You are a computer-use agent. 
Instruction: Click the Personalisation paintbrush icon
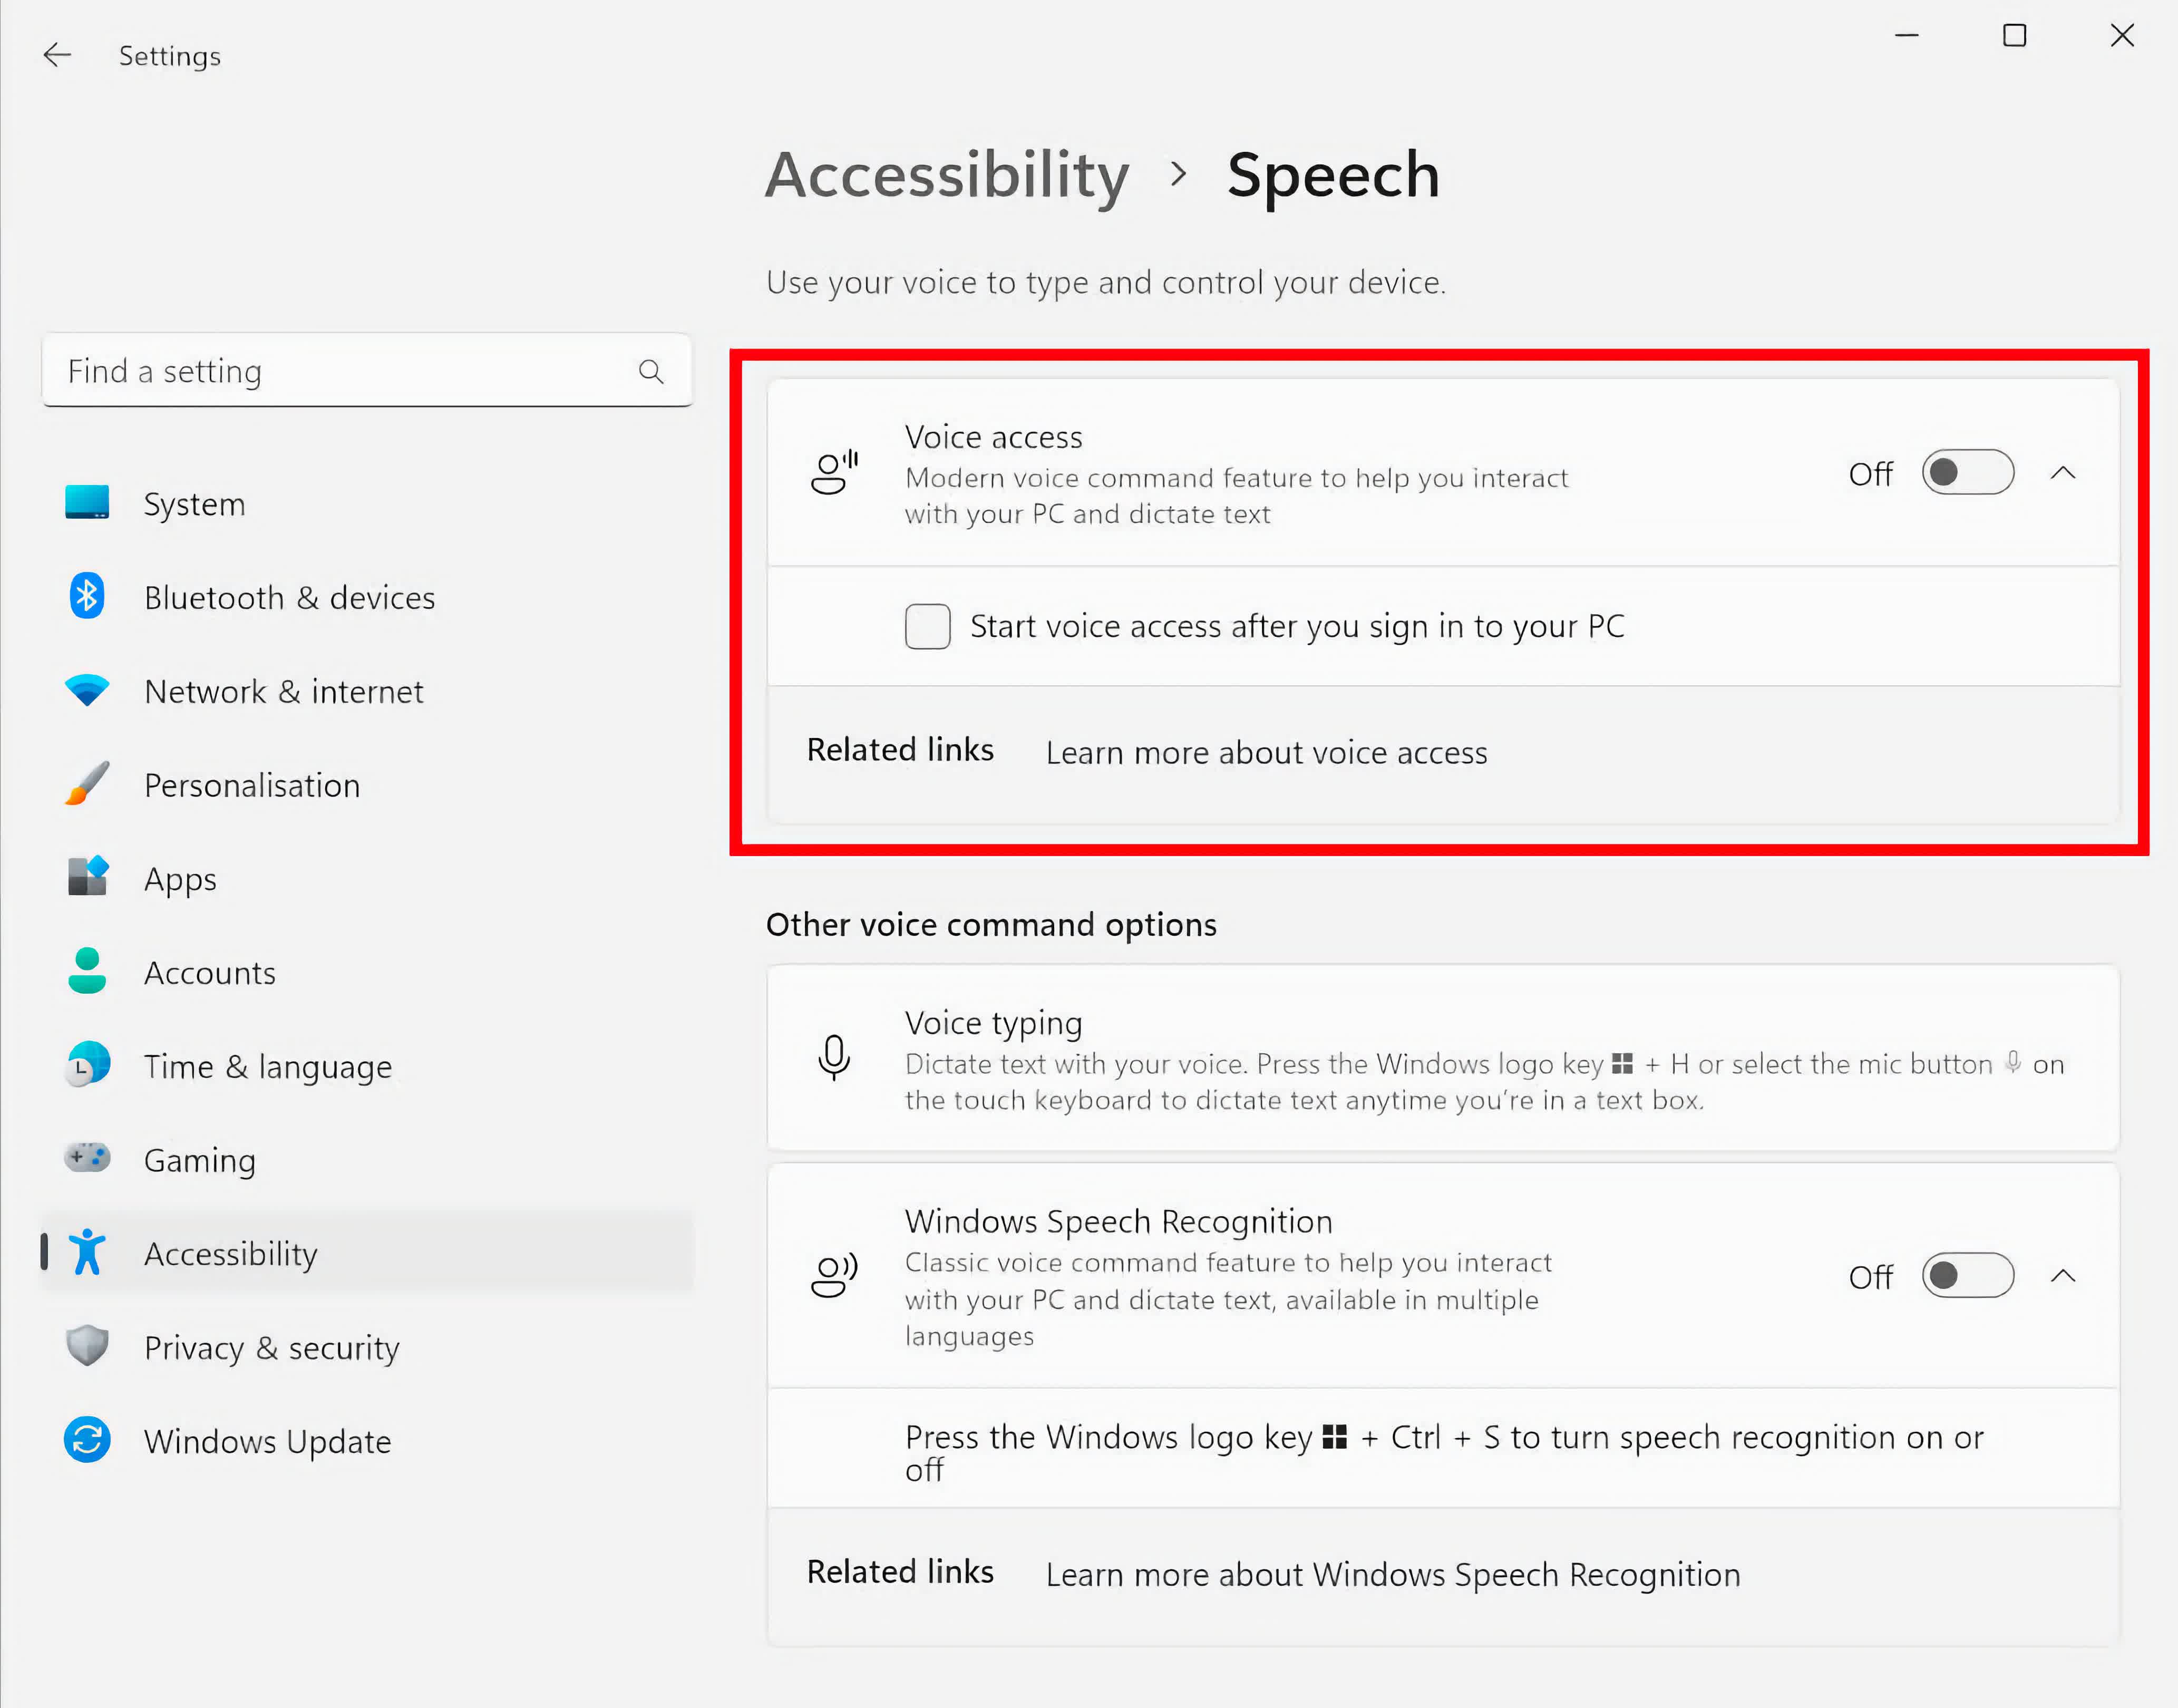(87, 784)
